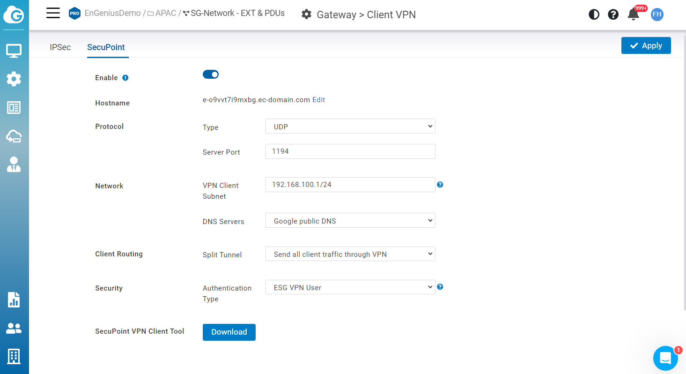This screenshot has height=374, width=686.
Task: Expand the Protocol Type UDP dropdown
Action: tap(350, 127)
